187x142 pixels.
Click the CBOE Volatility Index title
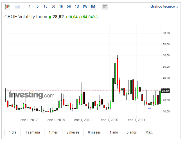tap(26, 17)
